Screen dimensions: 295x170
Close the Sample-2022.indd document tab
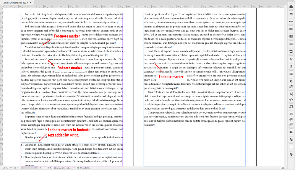(x=31, y=3)
